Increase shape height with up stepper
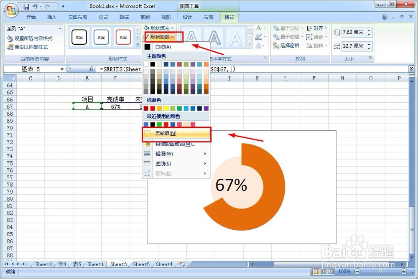The height and width of the screenshot is (279, 418). [369, 30]
